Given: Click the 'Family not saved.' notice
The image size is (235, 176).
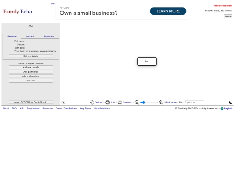Looking at the screenshot, I should [x=222, y=6].
